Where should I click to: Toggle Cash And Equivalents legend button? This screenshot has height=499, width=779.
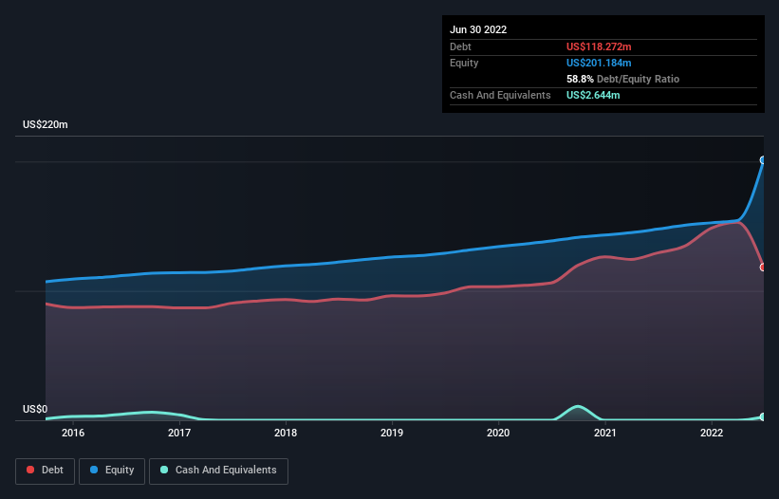[x=218, y=471]
